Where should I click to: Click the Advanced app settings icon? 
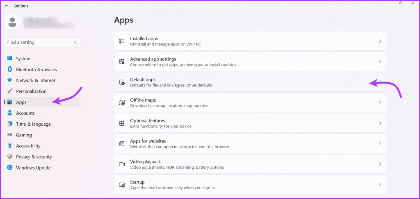point(121,61)
